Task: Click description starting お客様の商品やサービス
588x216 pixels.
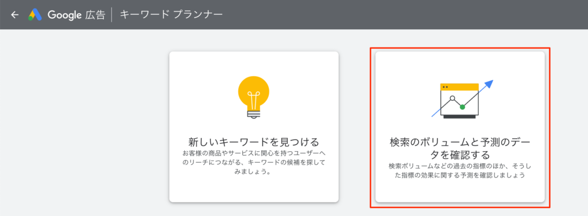Action: [254, 163]
